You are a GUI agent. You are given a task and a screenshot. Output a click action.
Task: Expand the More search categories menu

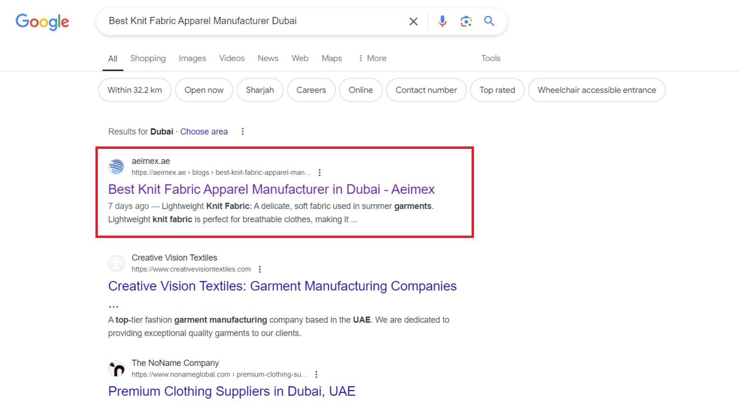pos(372,58)
